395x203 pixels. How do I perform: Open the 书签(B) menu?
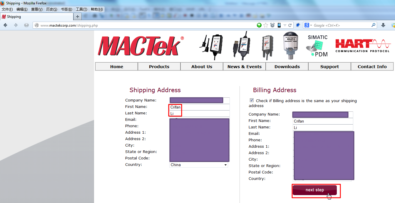pyautogui.click(x=66, y=9)
